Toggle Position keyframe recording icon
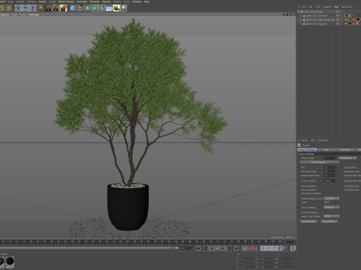 pos(262,248)
